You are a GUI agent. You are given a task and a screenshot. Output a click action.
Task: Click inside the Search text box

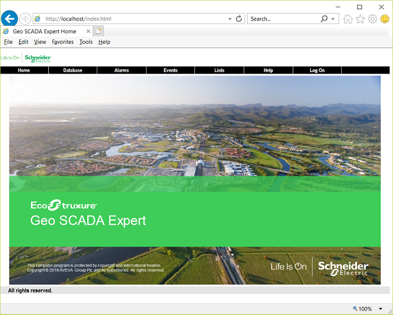point(283,19)
